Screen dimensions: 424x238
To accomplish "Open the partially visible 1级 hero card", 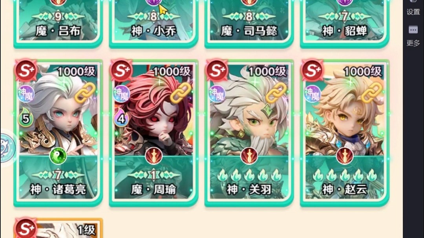I will [x=58, y=228].
